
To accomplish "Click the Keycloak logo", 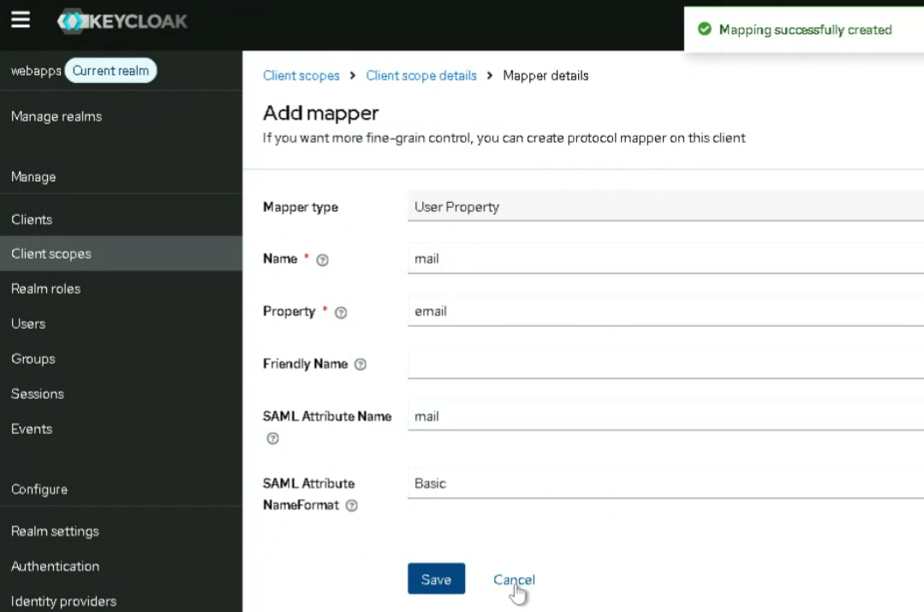I will pyautogui.click(x=122, y=21).
